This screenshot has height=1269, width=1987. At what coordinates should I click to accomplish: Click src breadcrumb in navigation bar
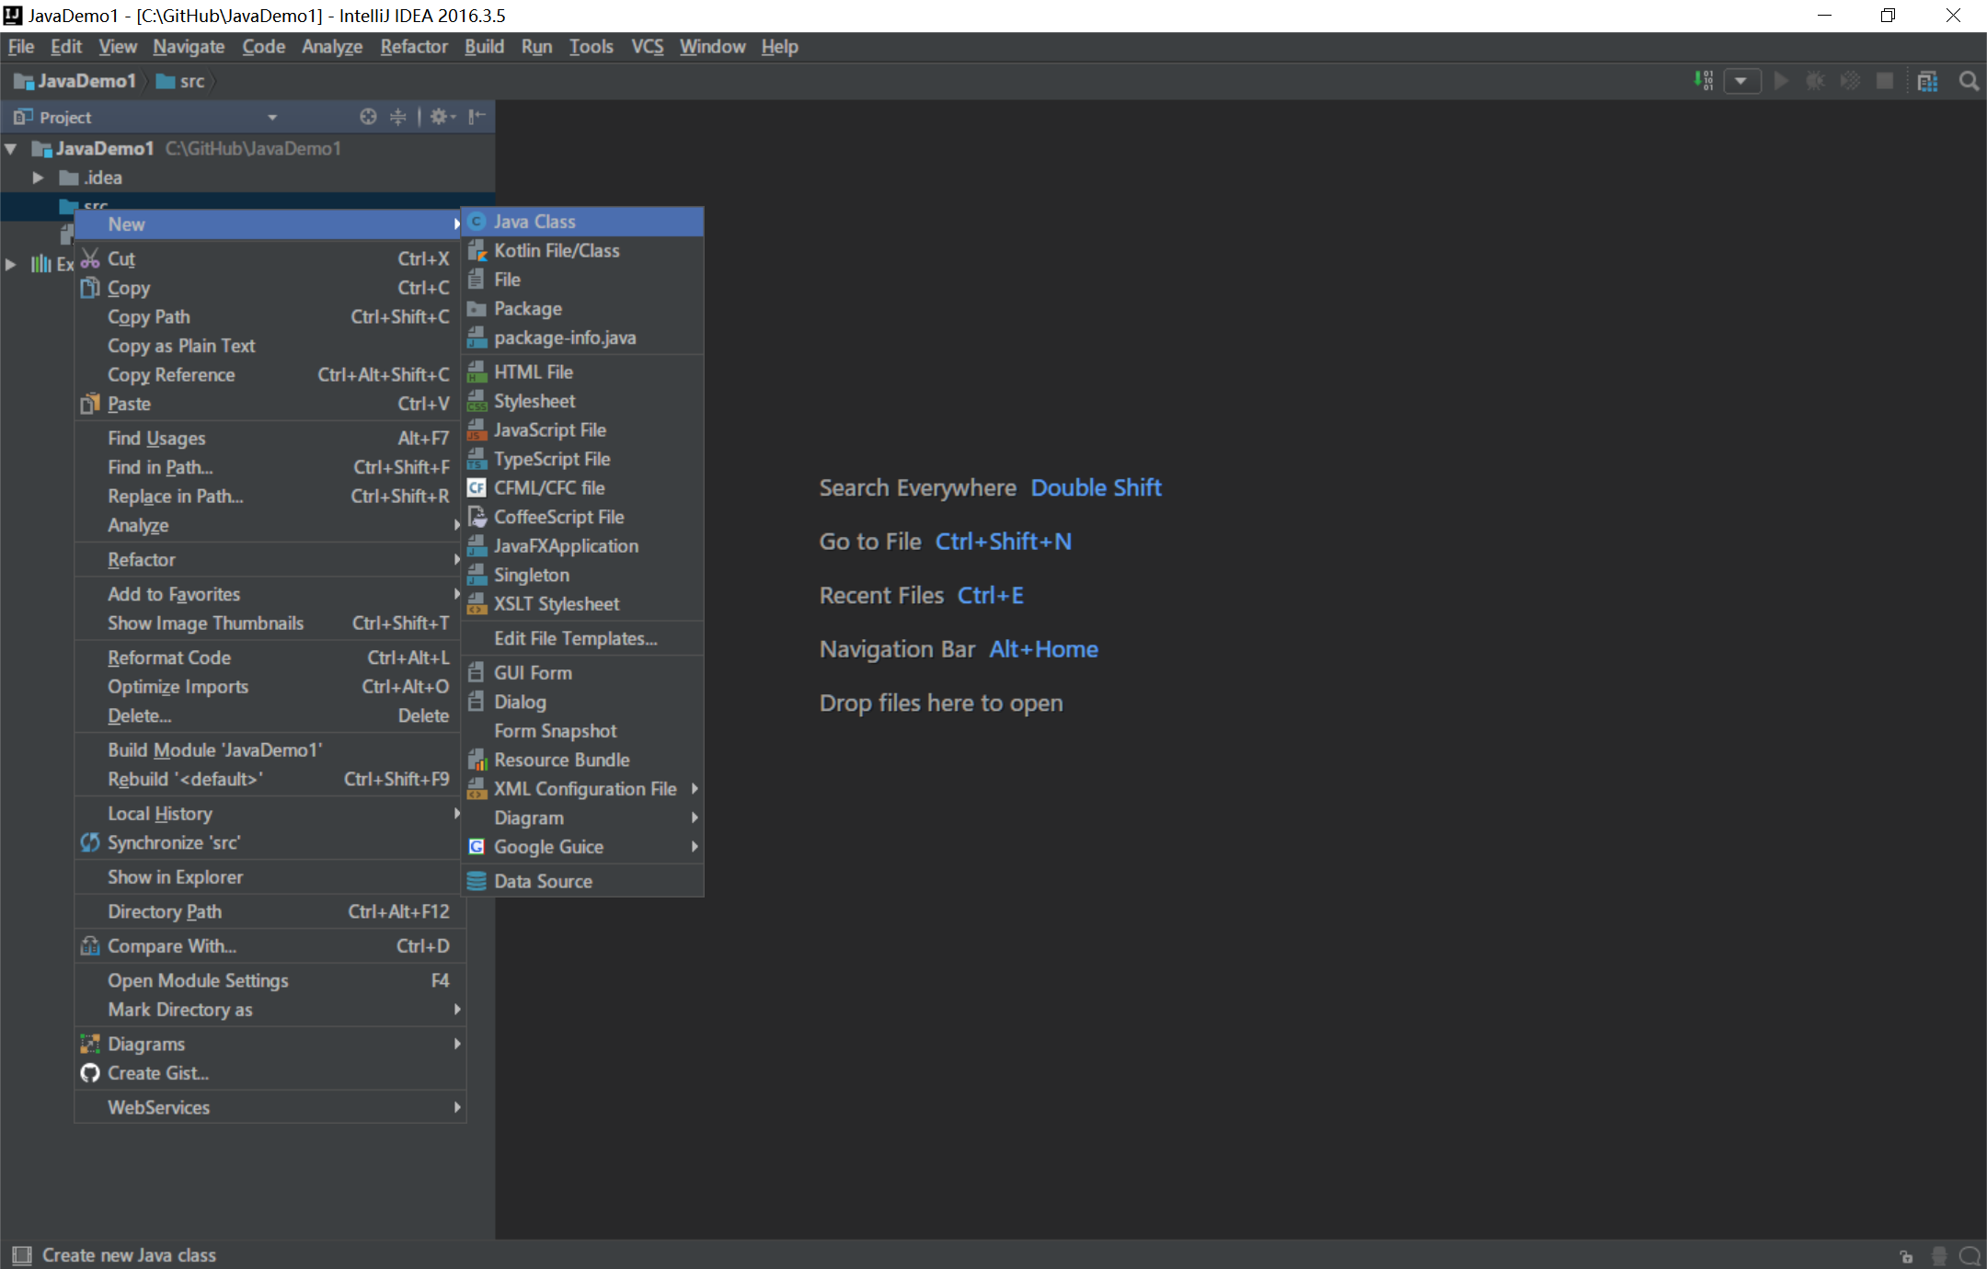coord(181,81)
